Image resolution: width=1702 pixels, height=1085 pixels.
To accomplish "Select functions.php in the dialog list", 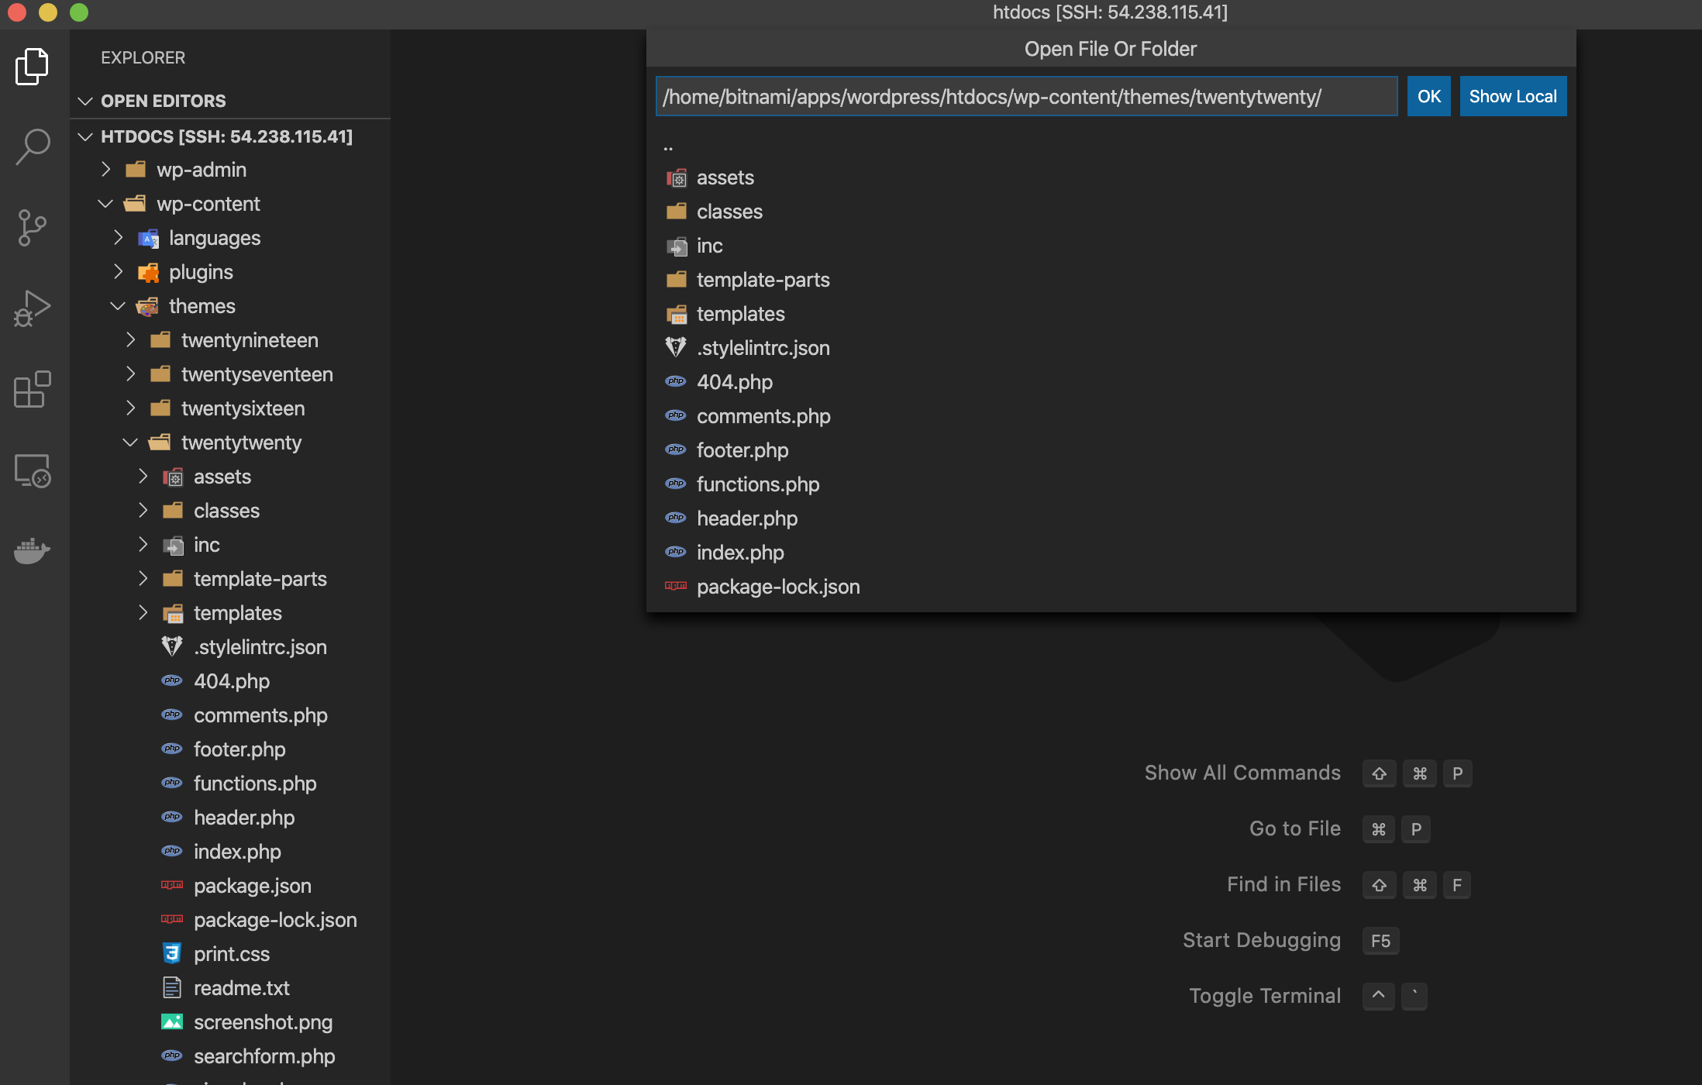I will point(757,484).
